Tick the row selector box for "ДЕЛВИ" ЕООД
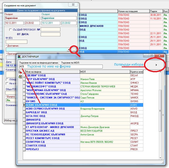 [24, 75]
